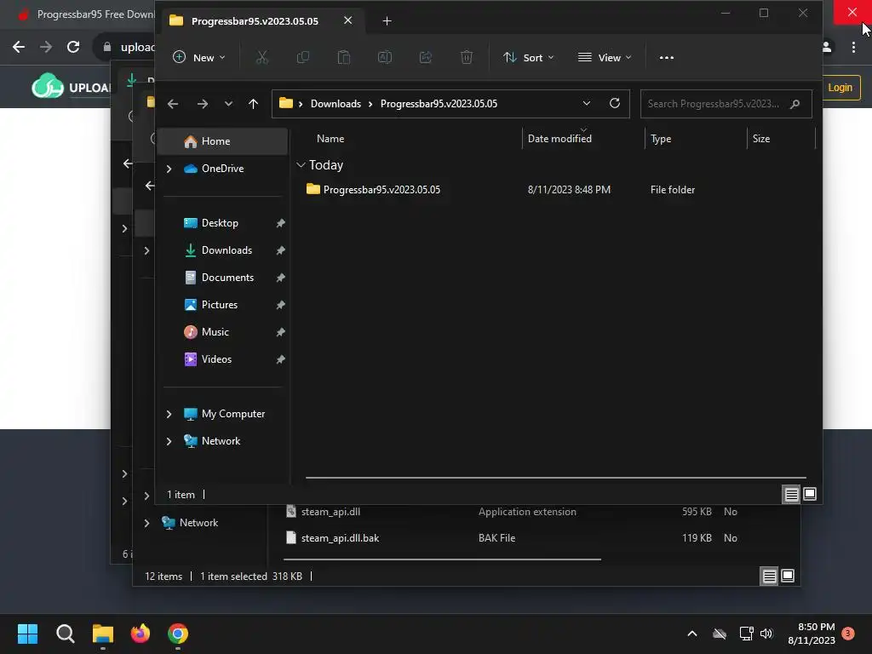Click the Cut icon in Explorer toolbar
Screen dimensions: 872x654
click(262, 57)
